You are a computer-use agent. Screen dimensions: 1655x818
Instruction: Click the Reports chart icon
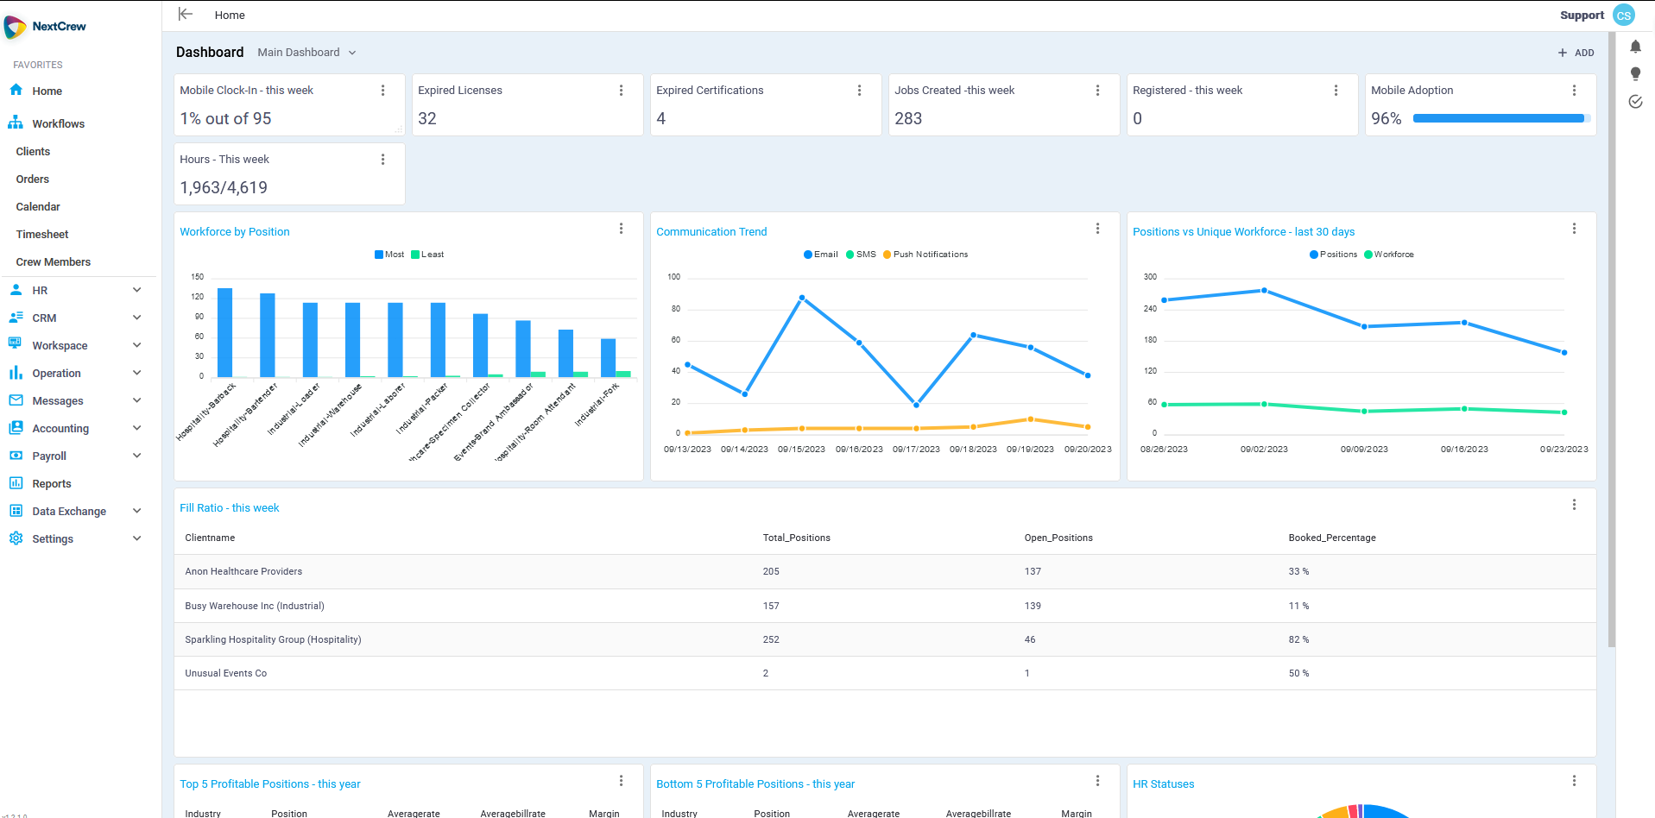click(16, 483)
